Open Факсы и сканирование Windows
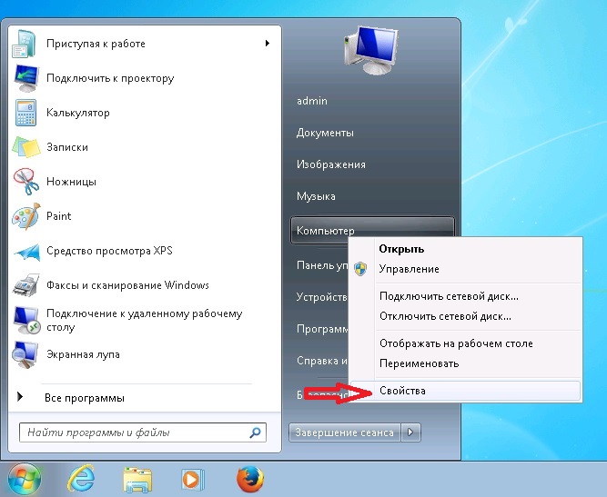 click(x=127, y=285)
